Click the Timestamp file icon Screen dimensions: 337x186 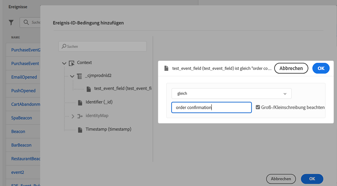click(x=80, y=130)
